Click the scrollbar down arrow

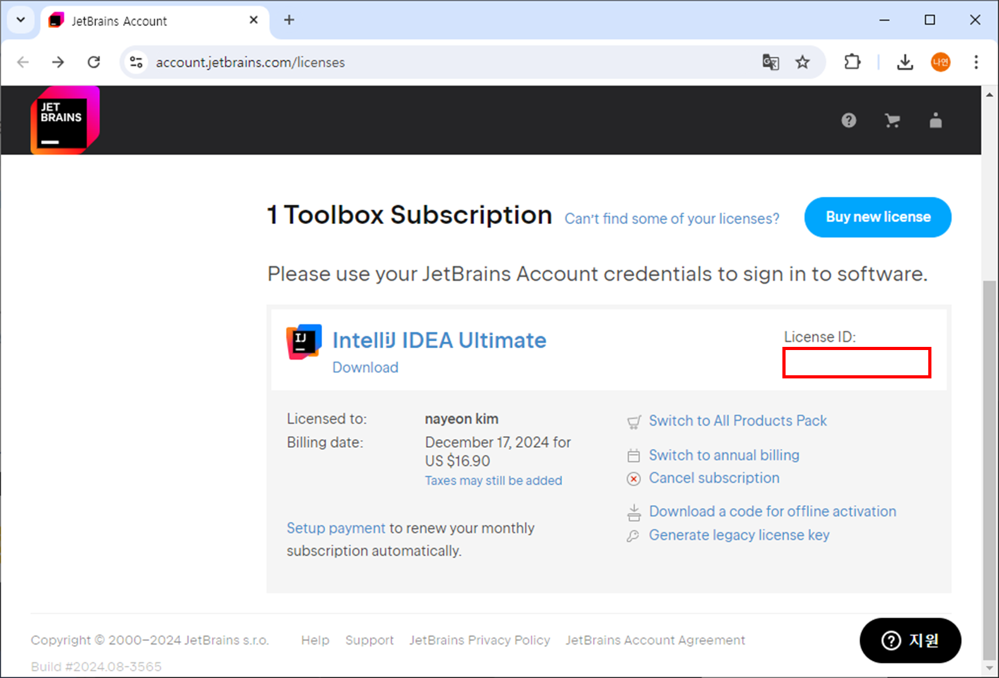coord(990,668)
